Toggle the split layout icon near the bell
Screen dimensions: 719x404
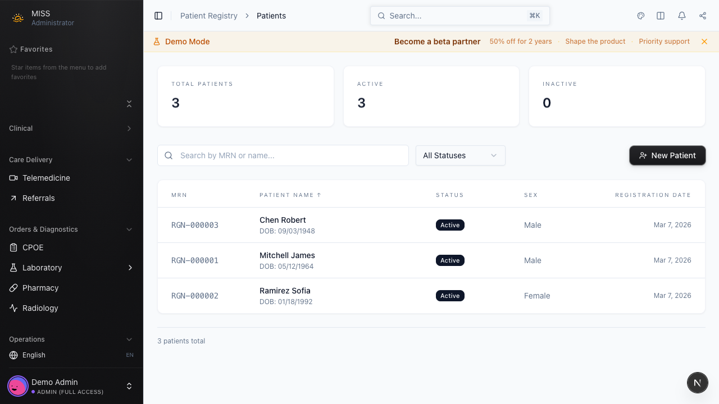[x=661, y=16]
